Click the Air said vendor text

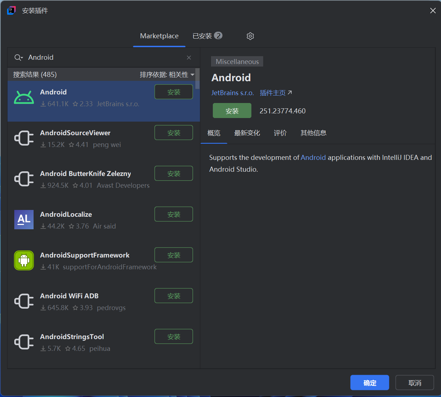(104, 226)
